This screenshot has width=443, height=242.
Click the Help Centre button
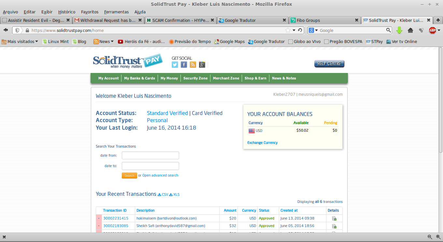click(x=329, y=64)
